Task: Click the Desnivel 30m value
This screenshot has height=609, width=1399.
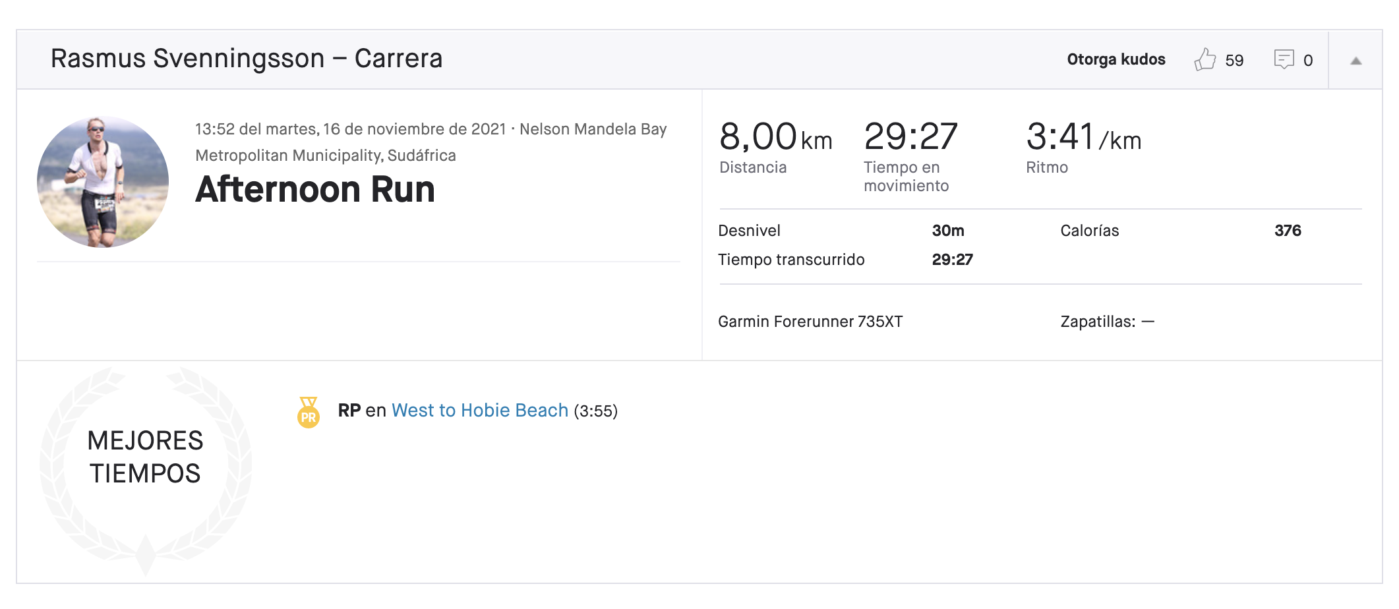Action: [948, 231]
